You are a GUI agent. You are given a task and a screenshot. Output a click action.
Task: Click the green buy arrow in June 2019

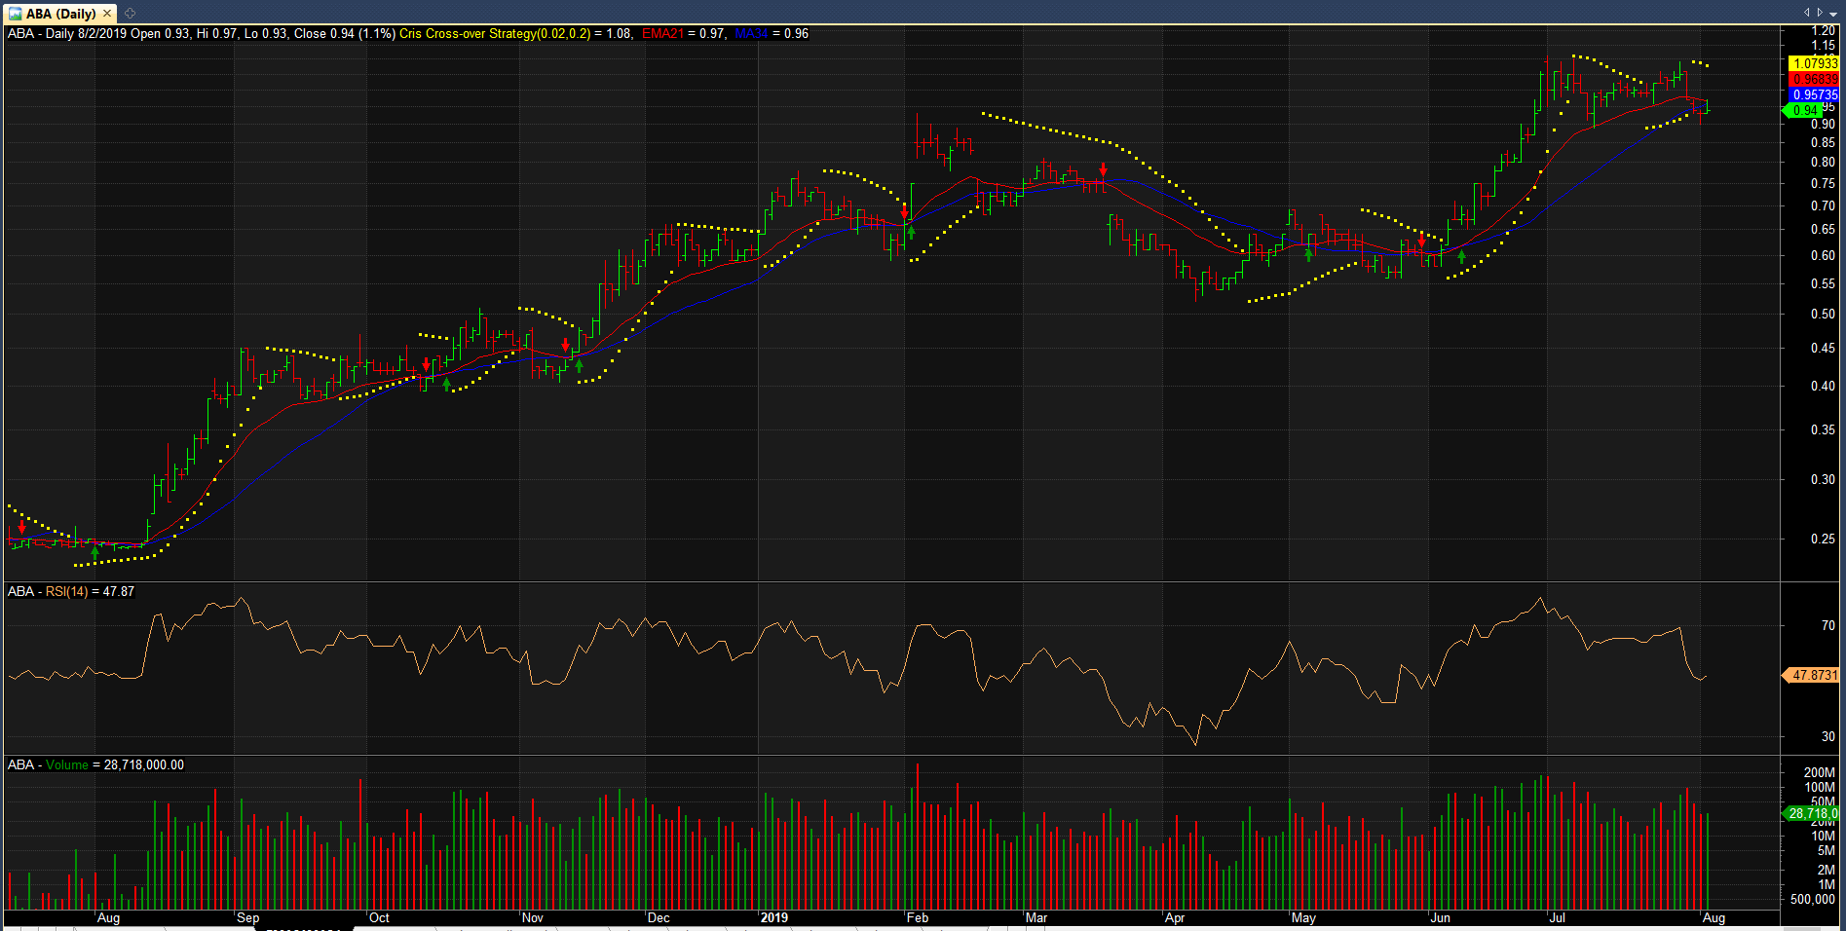[x=1461, y=256]
